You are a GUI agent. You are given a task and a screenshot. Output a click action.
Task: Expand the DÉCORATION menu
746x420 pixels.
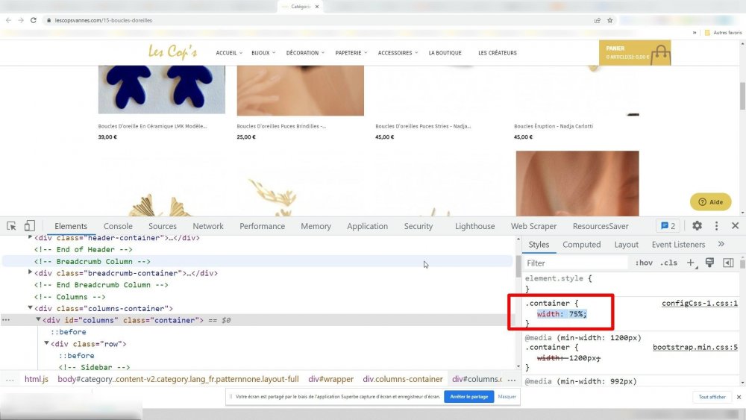point(305,53)
